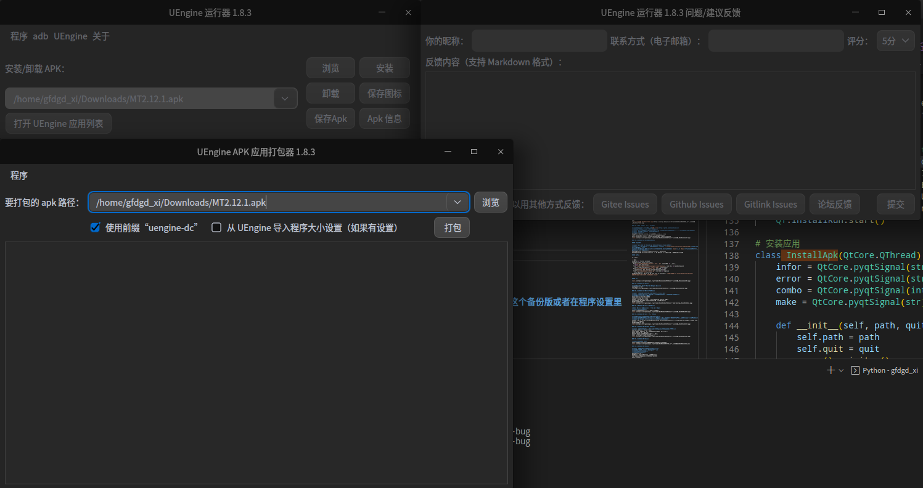
Task: Open the 关于 menu
Action: click(101, 36)
